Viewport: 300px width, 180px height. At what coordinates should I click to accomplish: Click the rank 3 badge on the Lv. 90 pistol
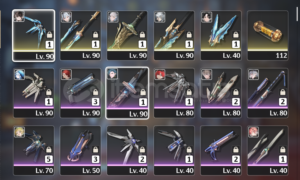click(96, 102)
